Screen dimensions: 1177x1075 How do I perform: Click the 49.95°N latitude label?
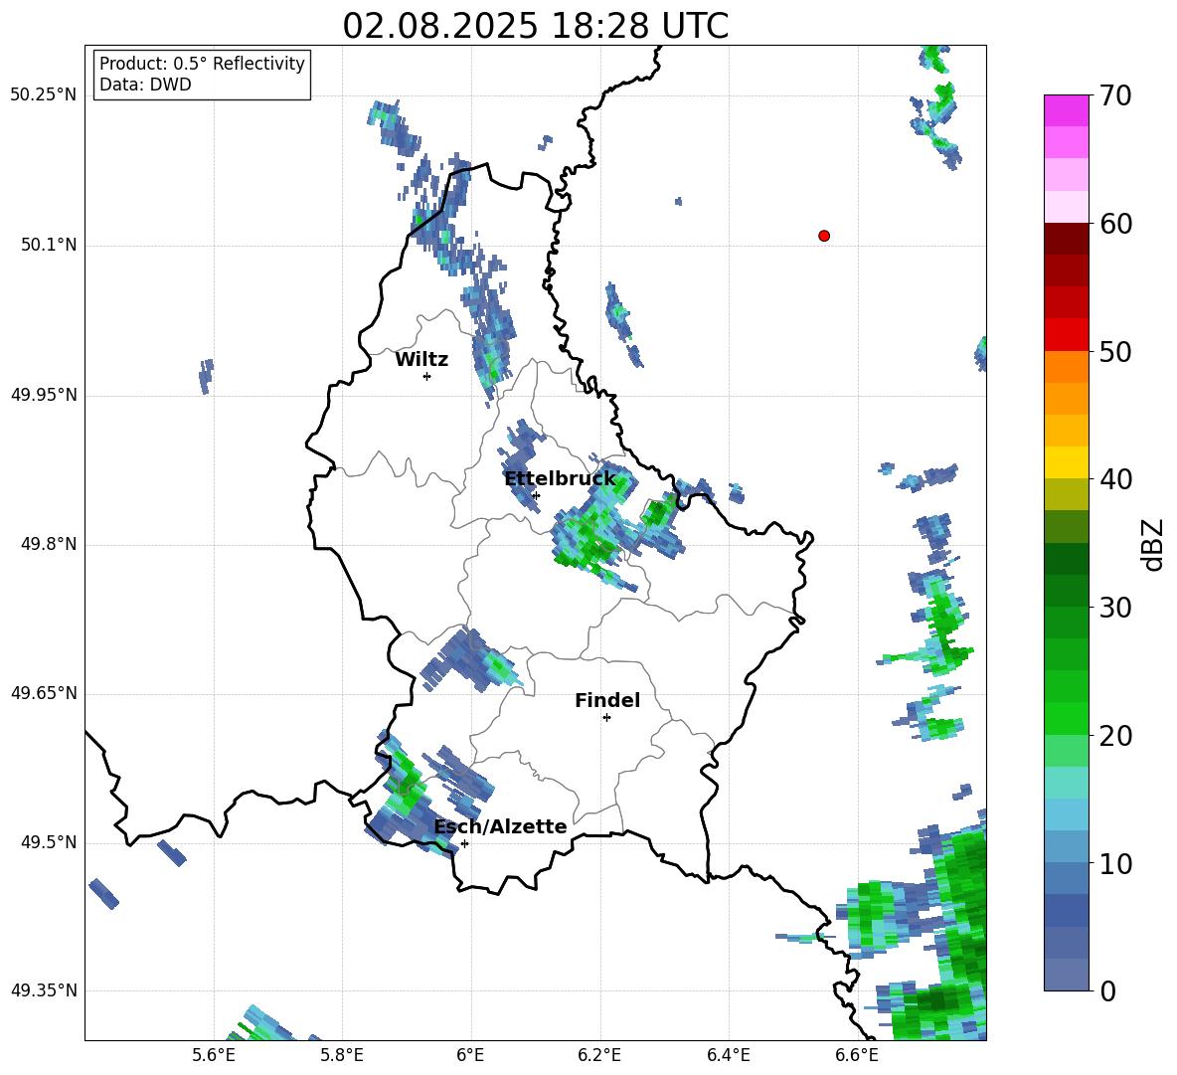(x=44, y=395)
